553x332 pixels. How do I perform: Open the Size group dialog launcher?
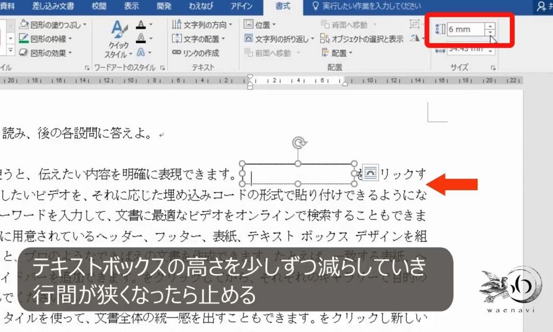(x=494, y=67)
